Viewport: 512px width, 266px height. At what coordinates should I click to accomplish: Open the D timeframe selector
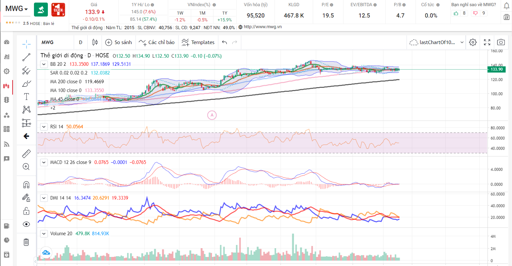81,42
